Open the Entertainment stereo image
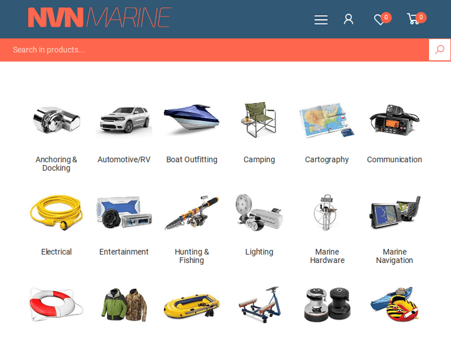The height and width of the screenshot is (338, 451). coord(124,213)
